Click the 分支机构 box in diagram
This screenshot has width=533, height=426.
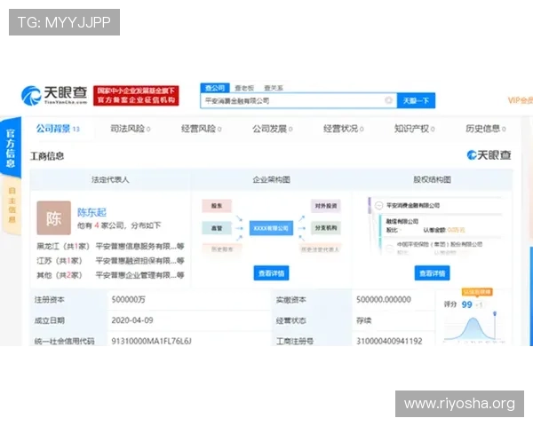click(x=326, y=228)
